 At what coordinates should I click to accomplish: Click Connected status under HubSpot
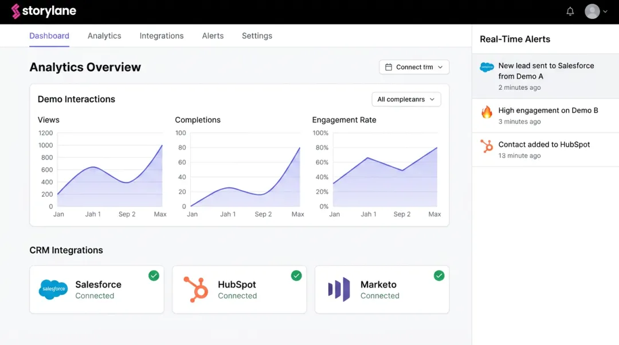click(x=237, y=296)
